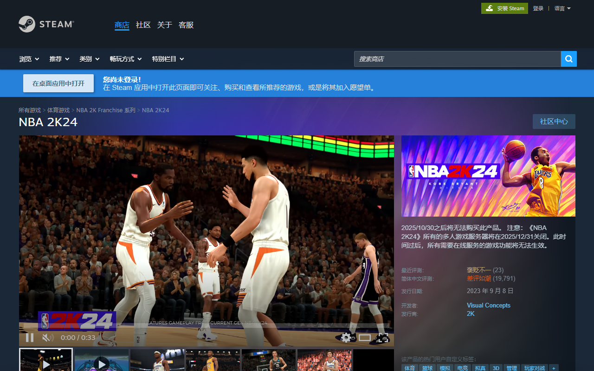Click the NBA 2K24 Kobe header image
Screen dimensions: 594x371
488,176
